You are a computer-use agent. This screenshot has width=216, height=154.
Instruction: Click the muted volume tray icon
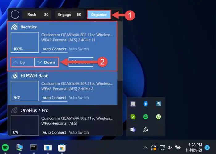tap(170, 148)
